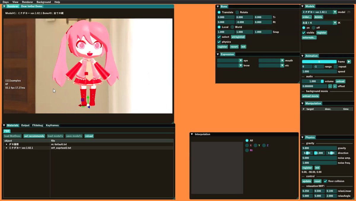Select the Translate radio button
The width and height of the screenshot is (356, 201).
(219, 12)
